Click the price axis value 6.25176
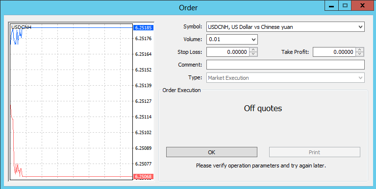Screen dimensions: 376x189 click(x=144, y=39)
